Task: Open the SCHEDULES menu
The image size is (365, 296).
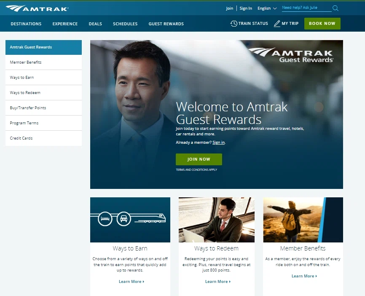Action: (x=125, y=24)
